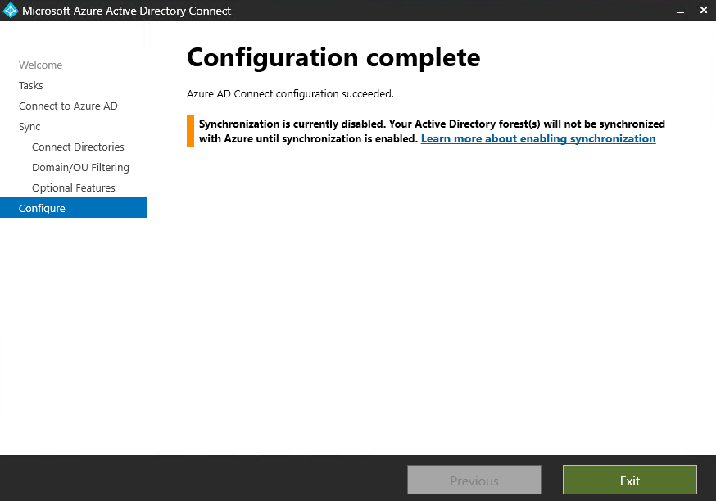Minimize the Azure AD Connect window
Image resolution: width=716 pixels, height=501 pixels.
[x=680, y=11]
